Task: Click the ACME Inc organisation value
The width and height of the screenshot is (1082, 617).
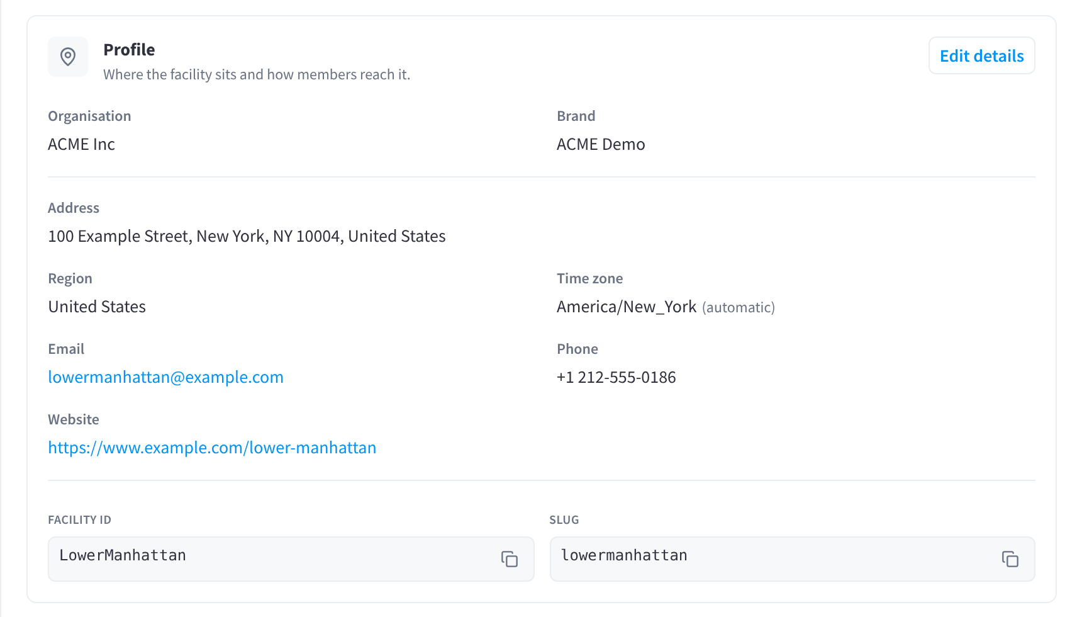Action: pyautogui.click(x=81, y=144)
